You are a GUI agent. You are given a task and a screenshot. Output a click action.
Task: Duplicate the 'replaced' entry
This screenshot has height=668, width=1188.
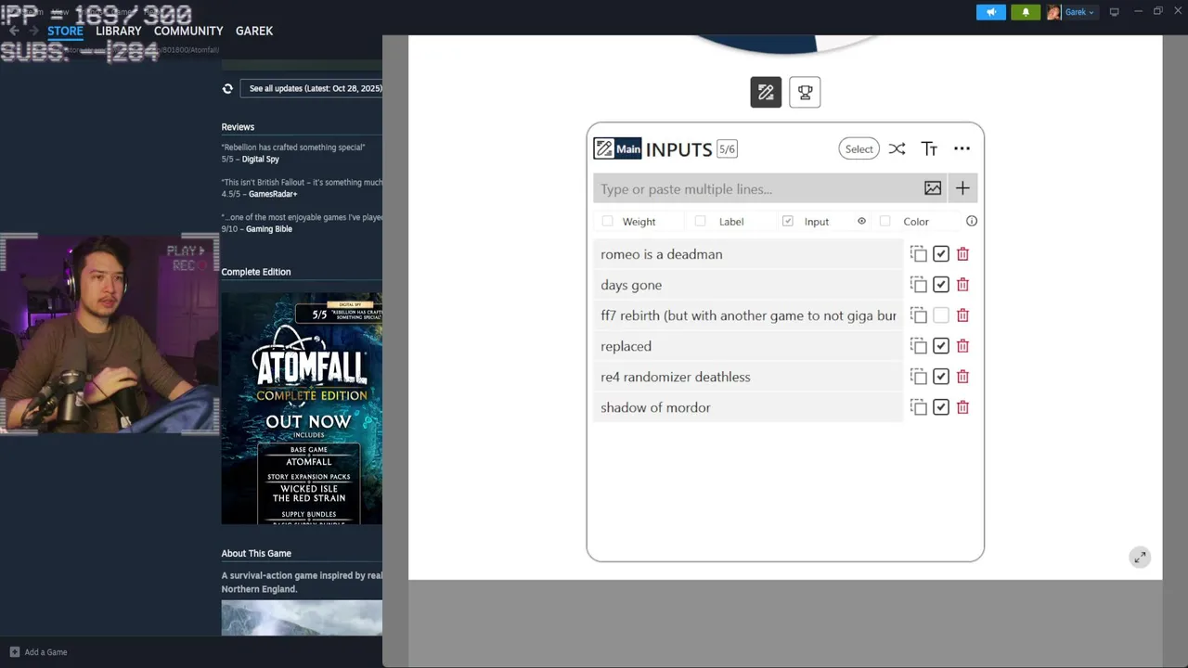point(919,345)
